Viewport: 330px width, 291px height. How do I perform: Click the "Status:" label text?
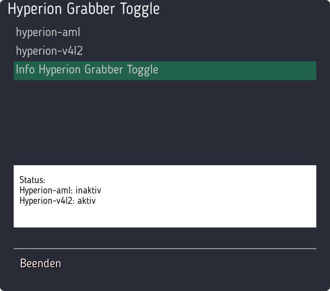pos(32,180)
